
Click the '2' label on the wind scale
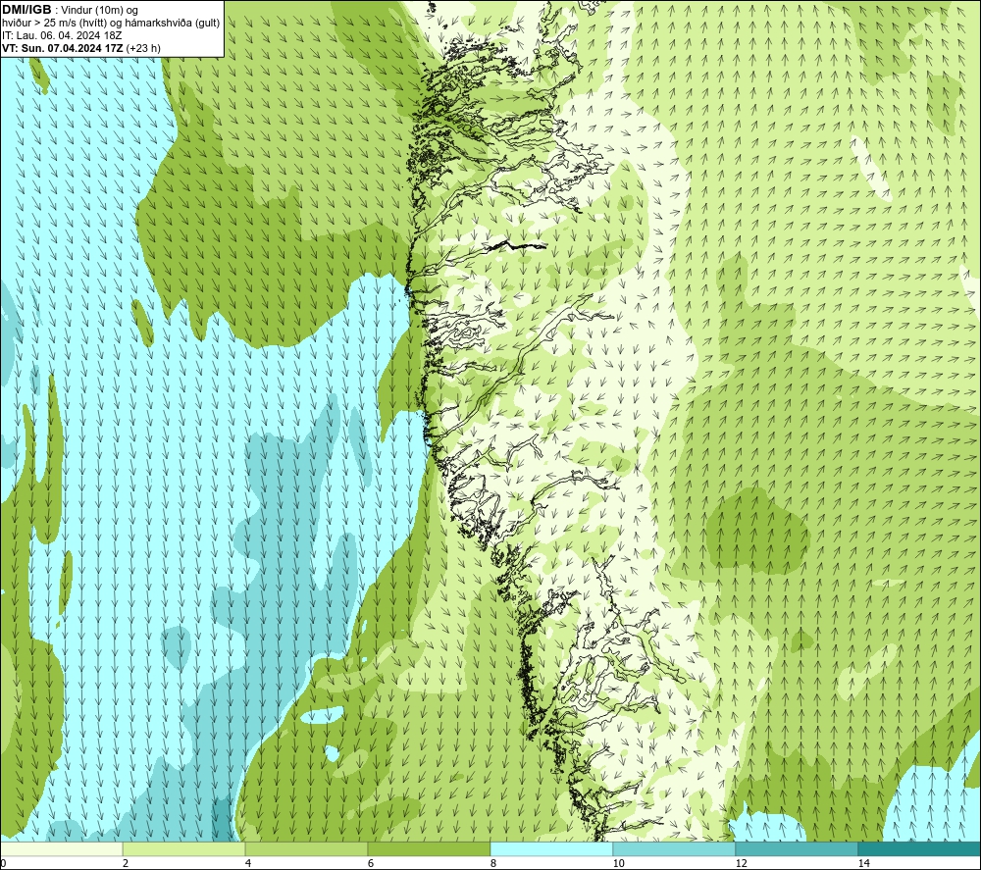126,863
